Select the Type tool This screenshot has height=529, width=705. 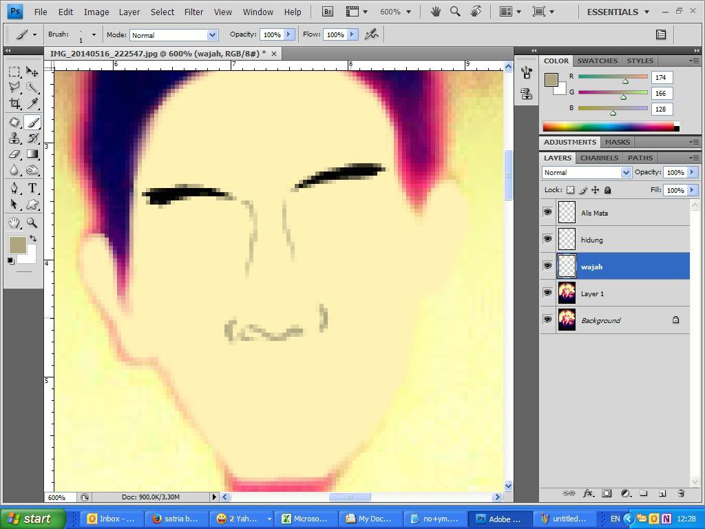point(32,188)
